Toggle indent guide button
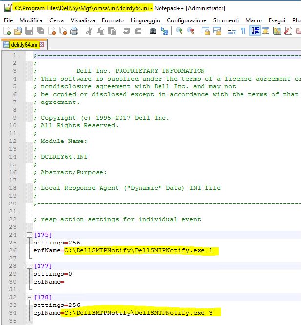The image size is (301, 325). [255, 31]
